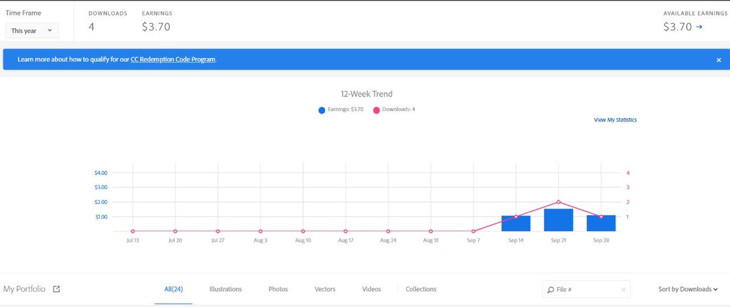Click the Sep 28 axis label
730x307 pixels.
tap(601, 241)
